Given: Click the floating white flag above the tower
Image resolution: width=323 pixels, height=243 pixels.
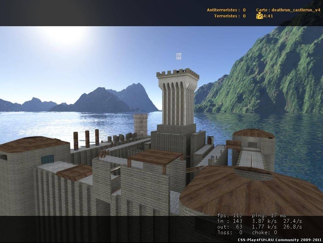Looking at the screenshot, I should 179,56.
